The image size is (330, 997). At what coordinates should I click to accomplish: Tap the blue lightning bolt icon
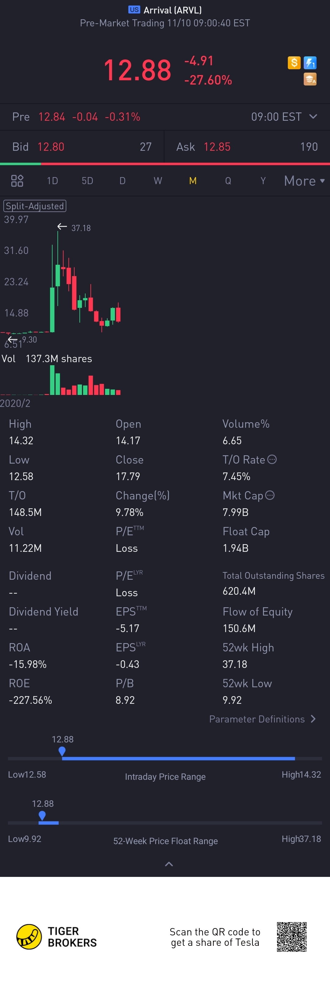[x=310, y=63]
